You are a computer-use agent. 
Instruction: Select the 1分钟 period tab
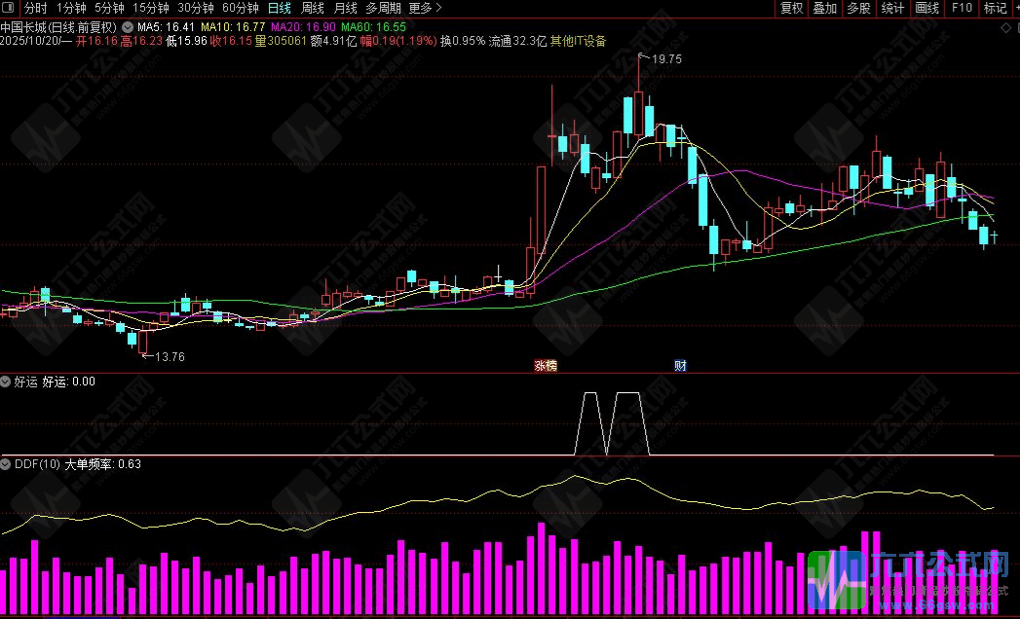tap(71, 8)
